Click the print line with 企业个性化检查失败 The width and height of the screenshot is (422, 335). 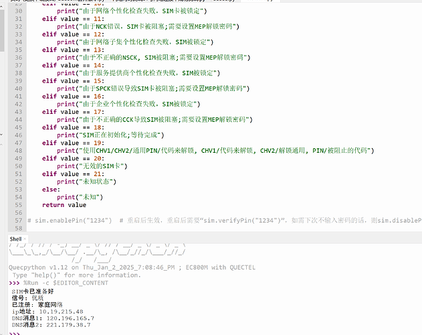(128, 104)
